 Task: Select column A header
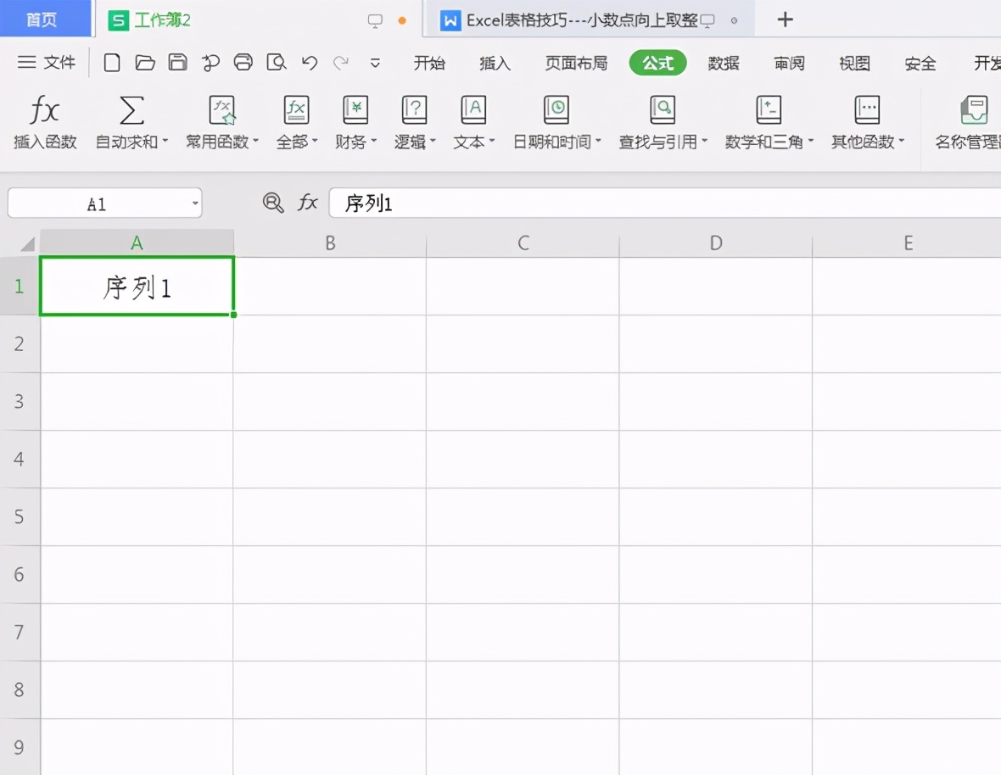pyautogui.click(x=137, y=243)
